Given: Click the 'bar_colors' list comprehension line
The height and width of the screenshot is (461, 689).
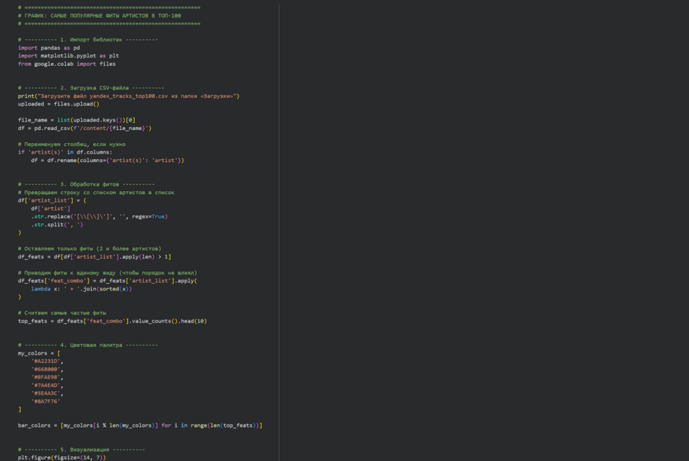Looking at the screenshot, I should pos(140,425).
